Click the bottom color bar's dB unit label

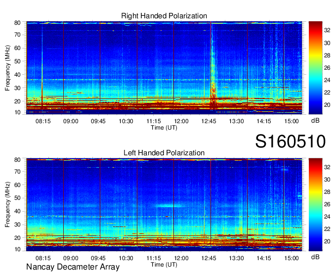coord(315,257)
